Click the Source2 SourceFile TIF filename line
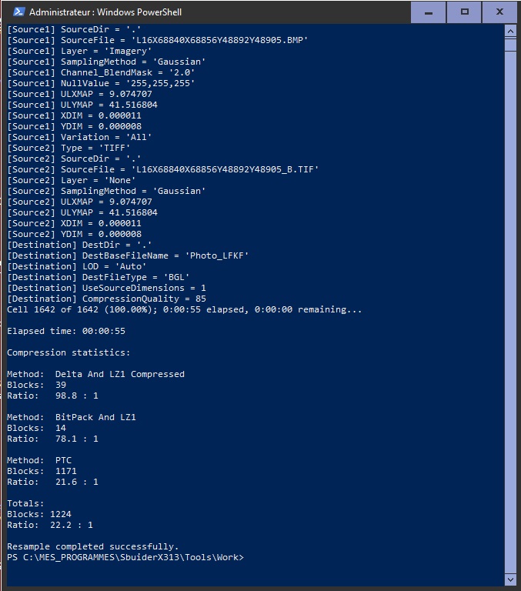This screenshot has height=591, width=521. (163, 169)
